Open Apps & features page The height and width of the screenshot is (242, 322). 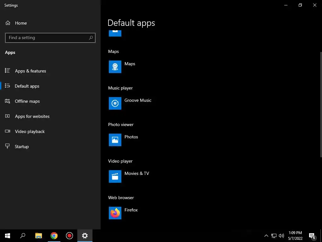50,71
